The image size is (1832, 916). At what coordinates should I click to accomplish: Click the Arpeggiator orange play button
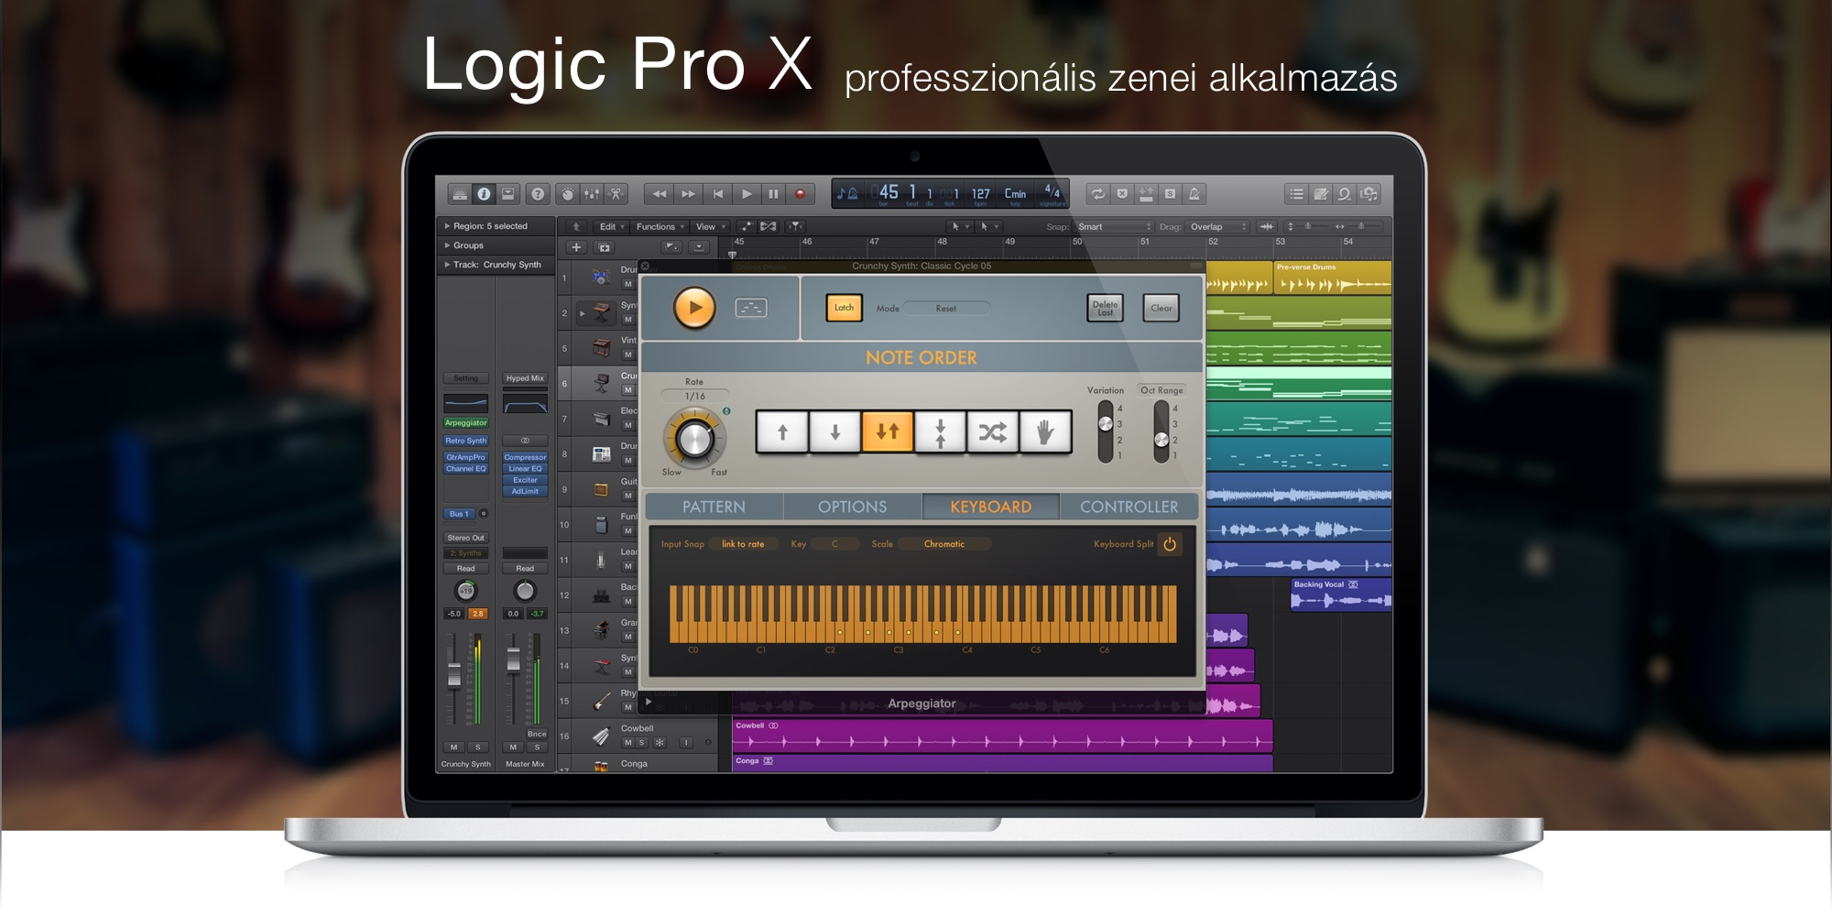(x=694, y=308)
